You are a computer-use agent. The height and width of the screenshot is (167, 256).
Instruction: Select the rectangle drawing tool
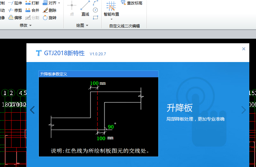[96, 17]
